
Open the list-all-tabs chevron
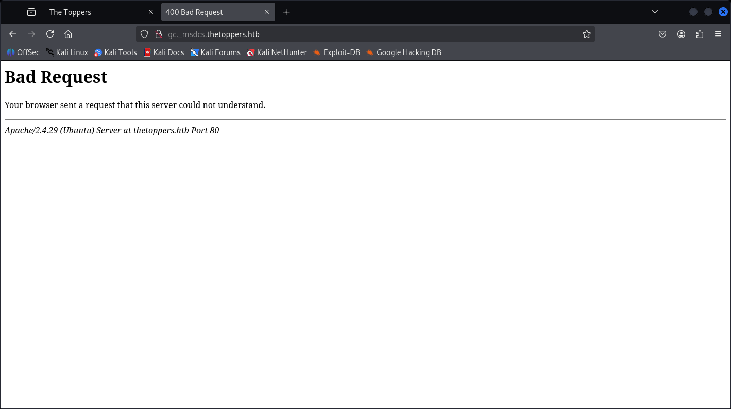click(654, 11)
